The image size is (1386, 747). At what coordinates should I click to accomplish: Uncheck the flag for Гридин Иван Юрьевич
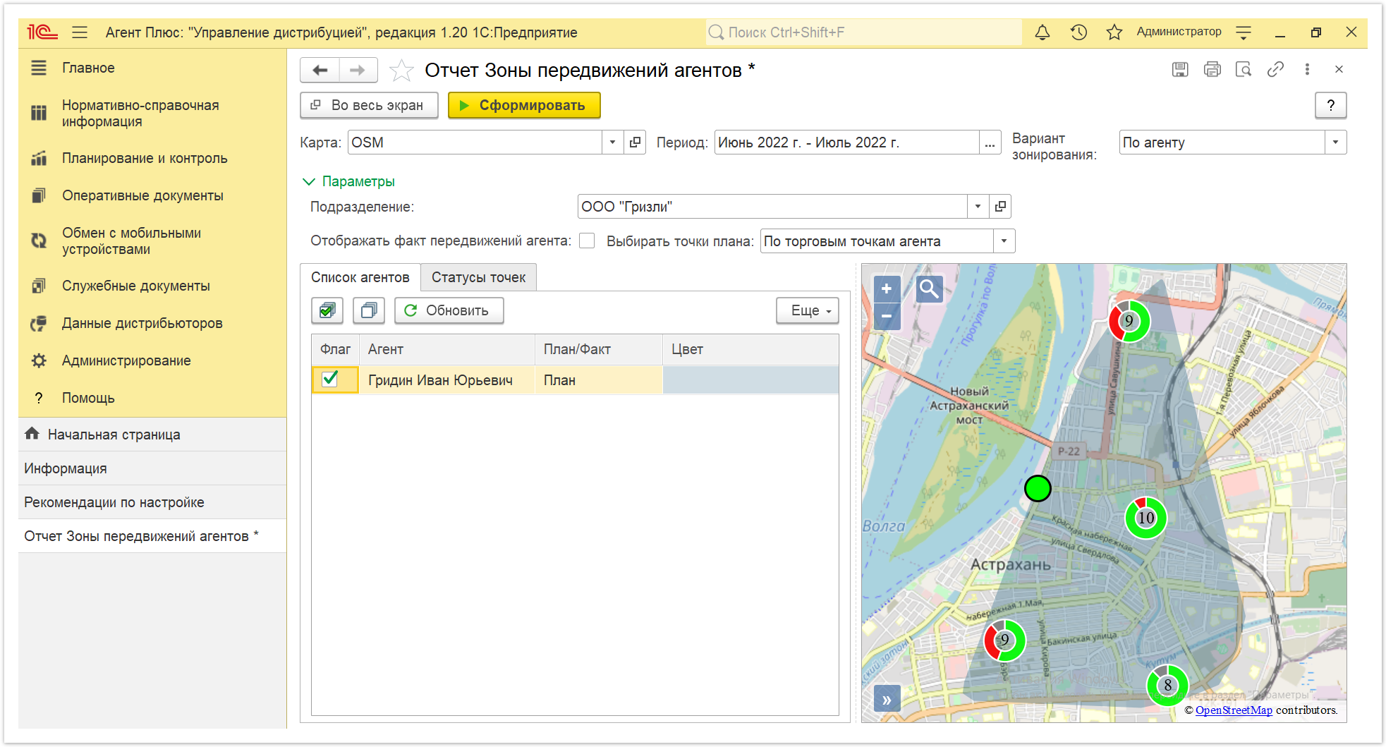tap(329, 379)
